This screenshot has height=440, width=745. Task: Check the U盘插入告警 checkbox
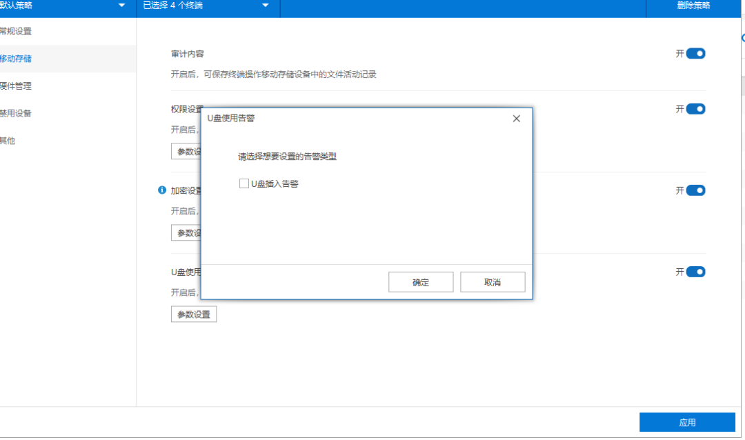click(244, 183)
